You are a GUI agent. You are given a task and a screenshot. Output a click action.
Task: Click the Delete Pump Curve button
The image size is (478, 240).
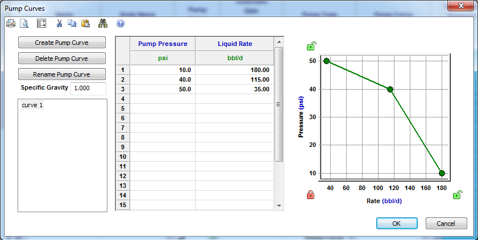pos(62,58)
